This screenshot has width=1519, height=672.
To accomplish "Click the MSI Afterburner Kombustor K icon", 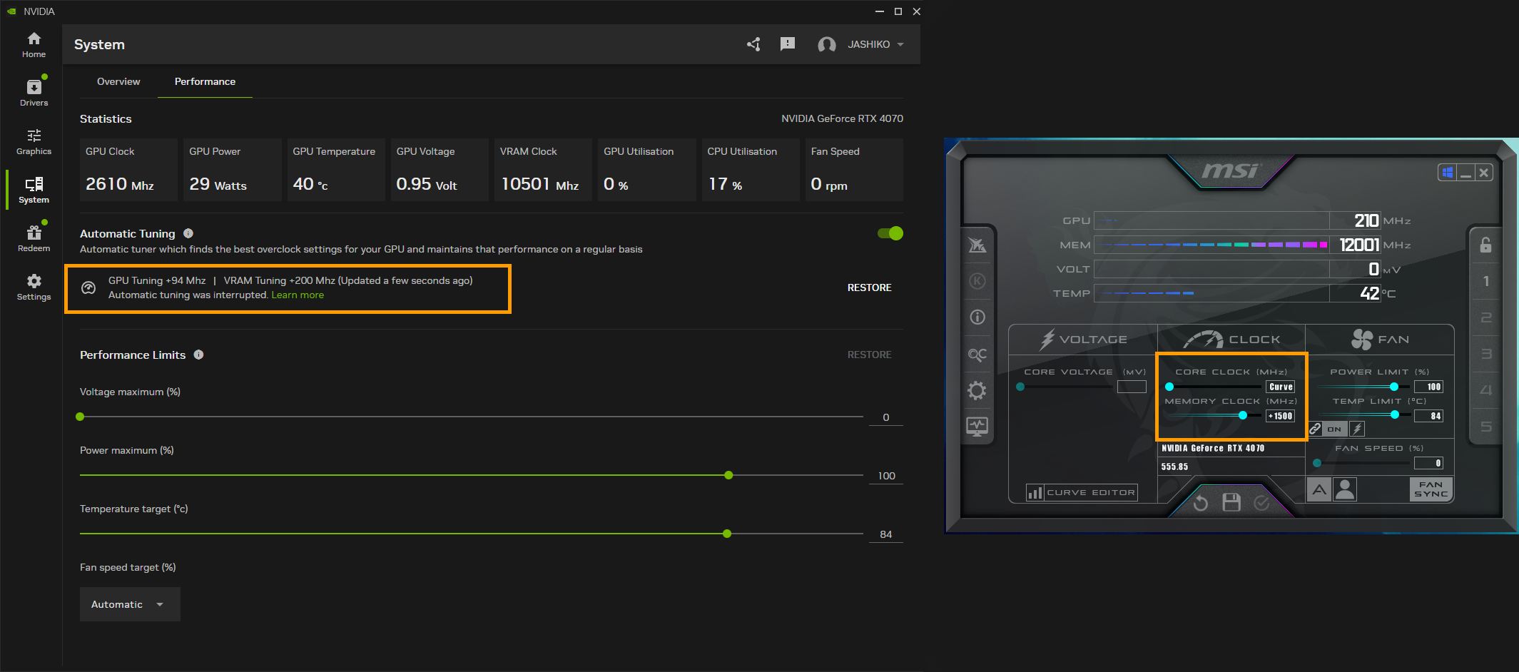I will [977, 281].
